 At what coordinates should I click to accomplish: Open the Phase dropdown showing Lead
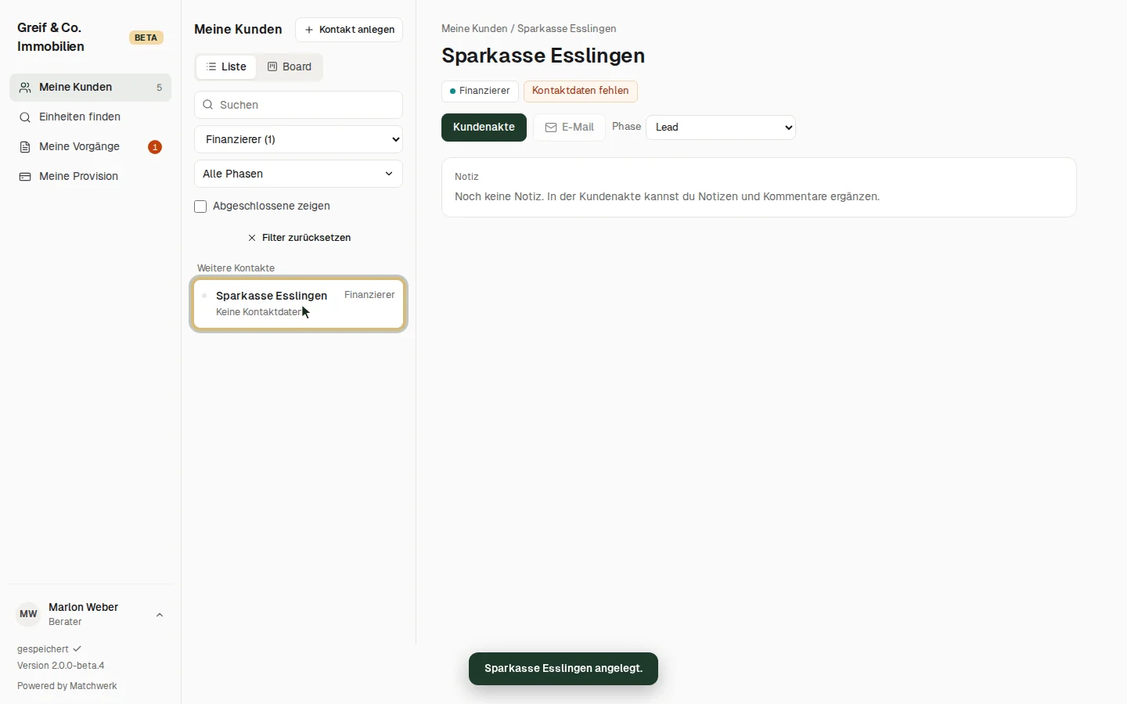pyautogui.click(x=721, y=128)
